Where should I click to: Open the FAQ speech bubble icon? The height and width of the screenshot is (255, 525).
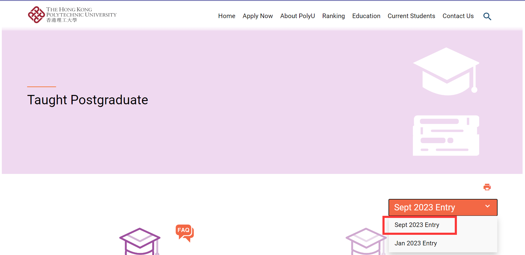coord(184,232)
